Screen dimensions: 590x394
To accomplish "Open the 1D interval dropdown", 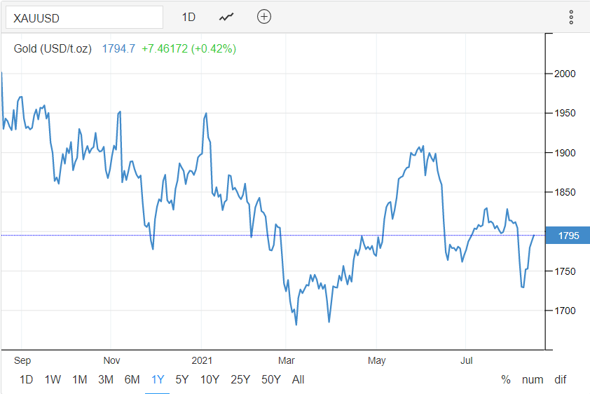I will [188, 17].
